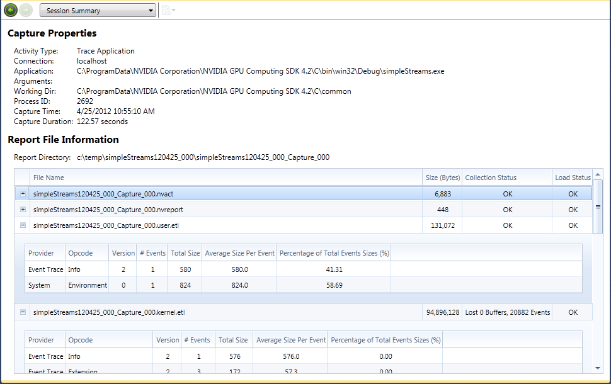
Task: Open the Session Summary dropdown
Action: pyautogui.click(x=98, y=11)
